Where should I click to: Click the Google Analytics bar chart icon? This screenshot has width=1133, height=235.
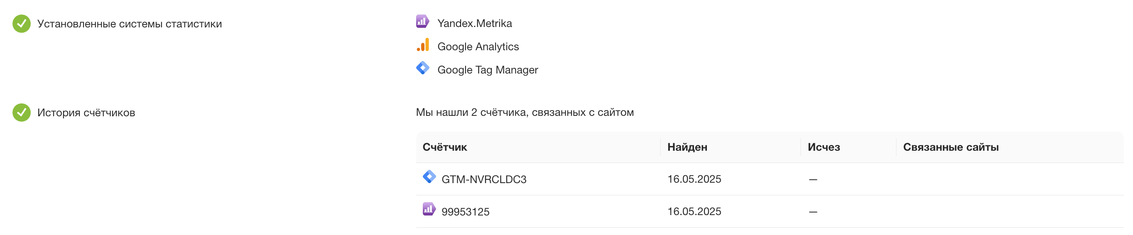click(423, 45)
